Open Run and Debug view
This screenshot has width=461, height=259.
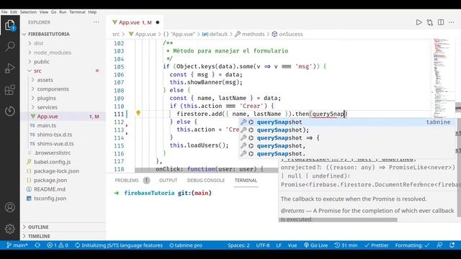click(9, 68)
